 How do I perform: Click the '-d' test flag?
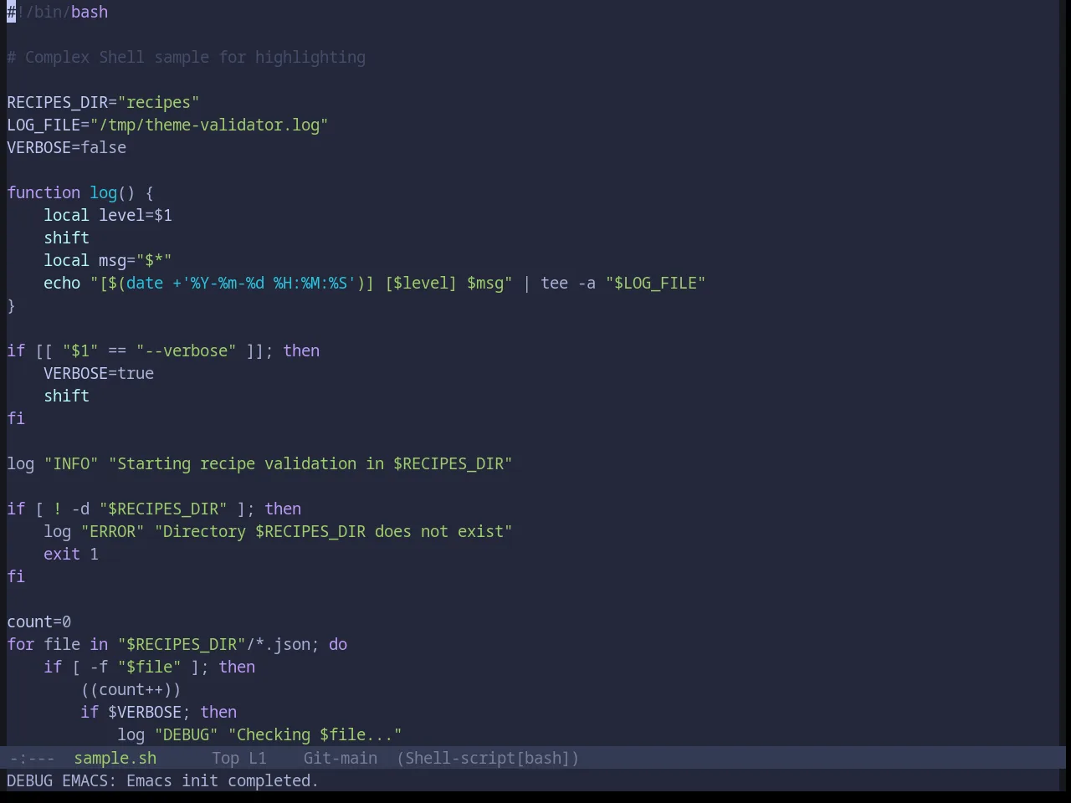point(80,509)
